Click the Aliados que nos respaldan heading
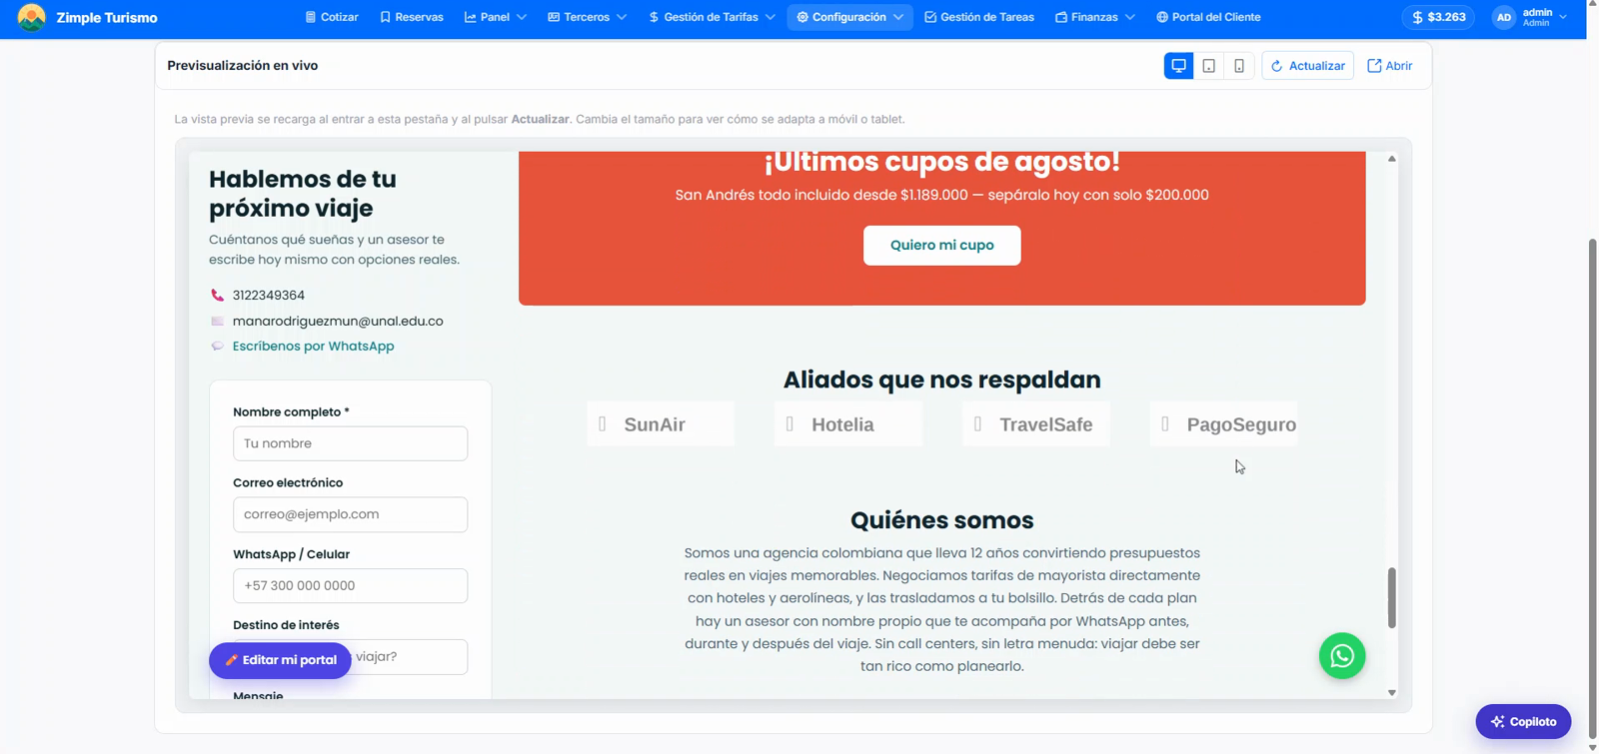 [941, 379]
